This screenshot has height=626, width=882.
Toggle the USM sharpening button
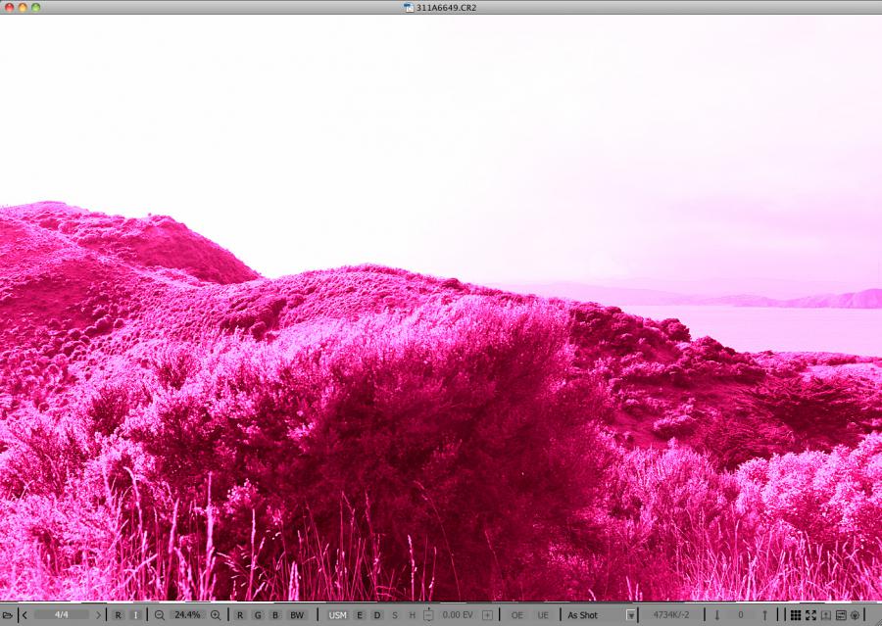pyautogui.click(x=337, y=615)
